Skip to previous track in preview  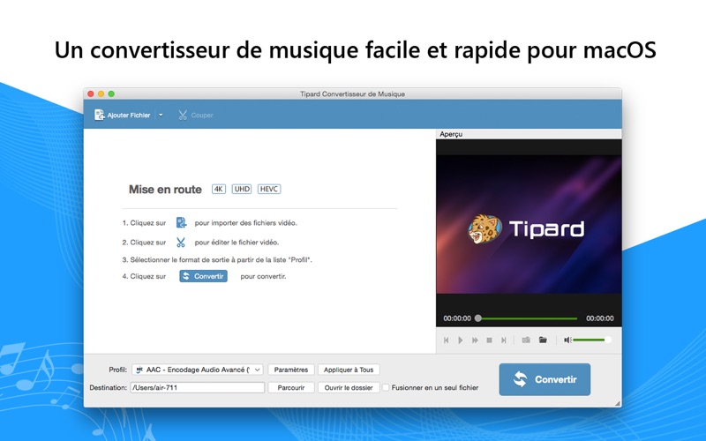point(447,340)
